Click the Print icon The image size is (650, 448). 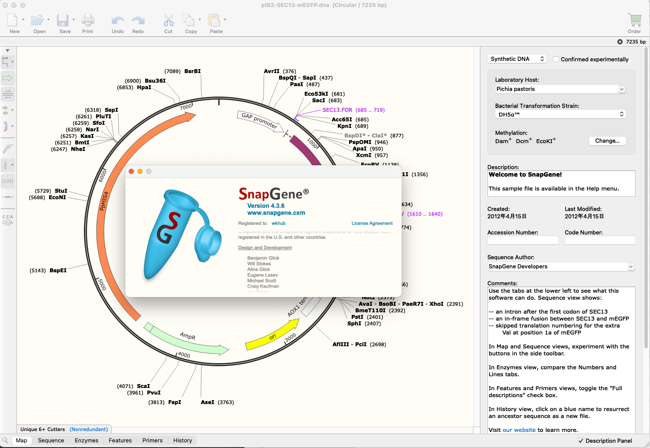pyautogui.click(x=88, y=20)
